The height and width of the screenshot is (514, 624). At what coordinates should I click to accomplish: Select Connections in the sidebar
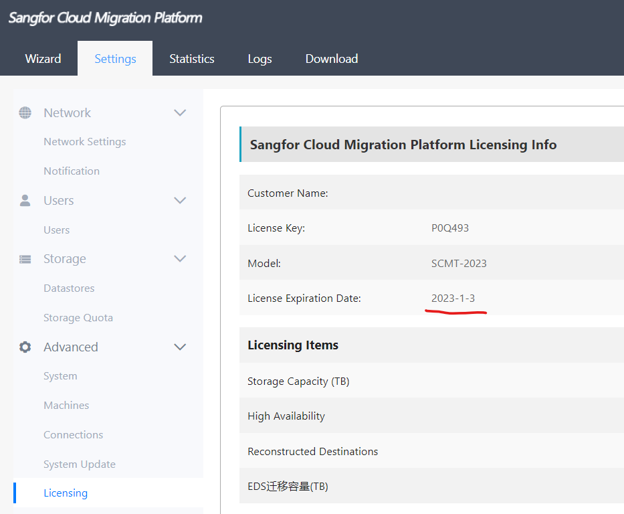tap(74, 435)
